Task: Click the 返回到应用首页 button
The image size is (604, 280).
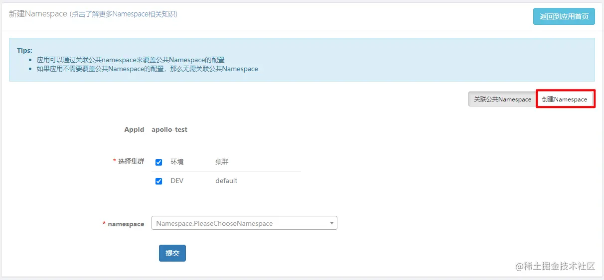Action: coord(564,16)
